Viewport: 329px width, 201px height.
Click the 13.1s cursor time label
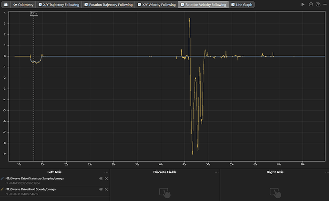34,13
